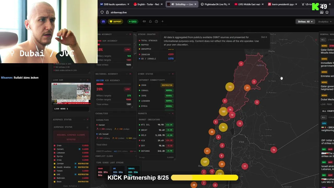Click the Jordan airspace RESTRICTED status
This screenshot has width=334, height=188.
point(83,163)
